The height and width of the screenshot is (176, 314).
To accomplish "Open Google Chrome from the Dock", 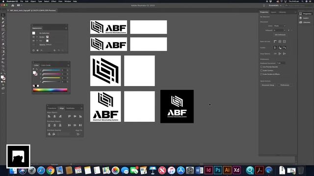I will (x=51, y=171).
